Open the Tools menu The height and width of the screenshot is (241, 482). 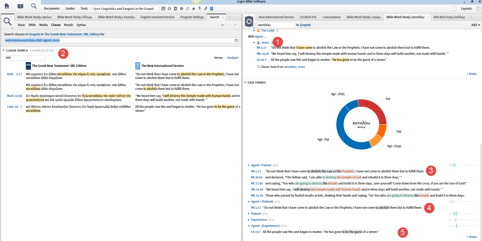point(84,9)
